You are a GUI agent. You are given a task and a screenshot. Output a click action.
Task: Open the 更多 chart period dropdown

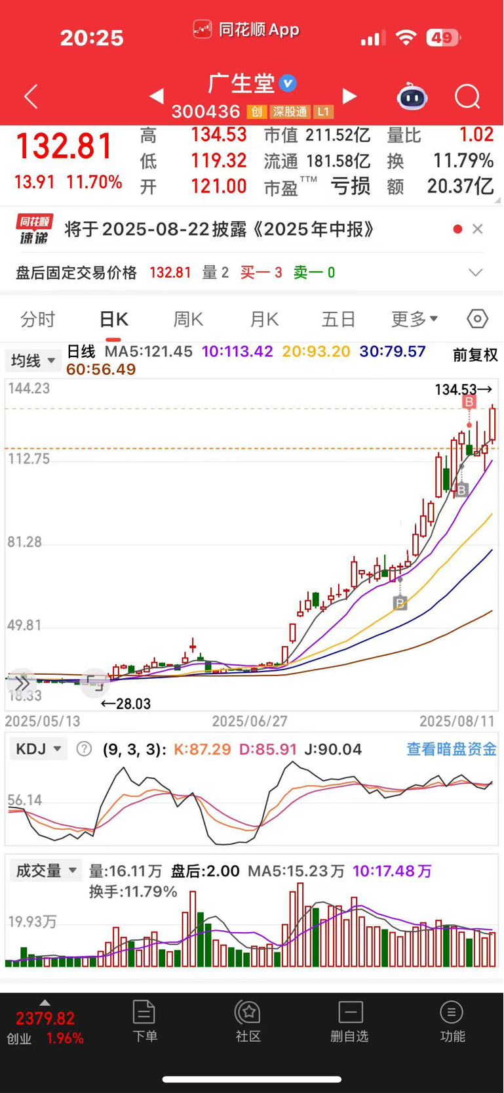pos(415,320)
